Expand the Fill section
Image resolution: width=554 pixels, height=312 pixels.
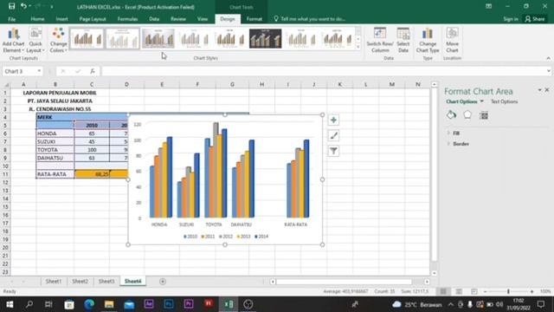[x=456, y=133]
